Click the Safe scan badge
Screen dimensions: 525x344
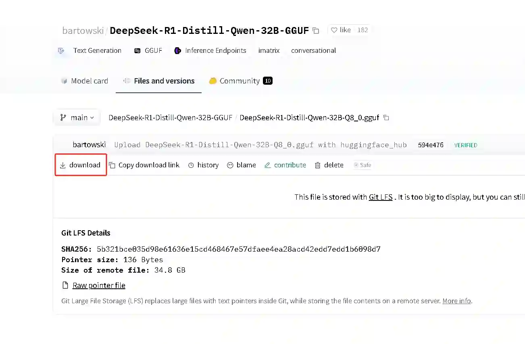pos(362,165)
